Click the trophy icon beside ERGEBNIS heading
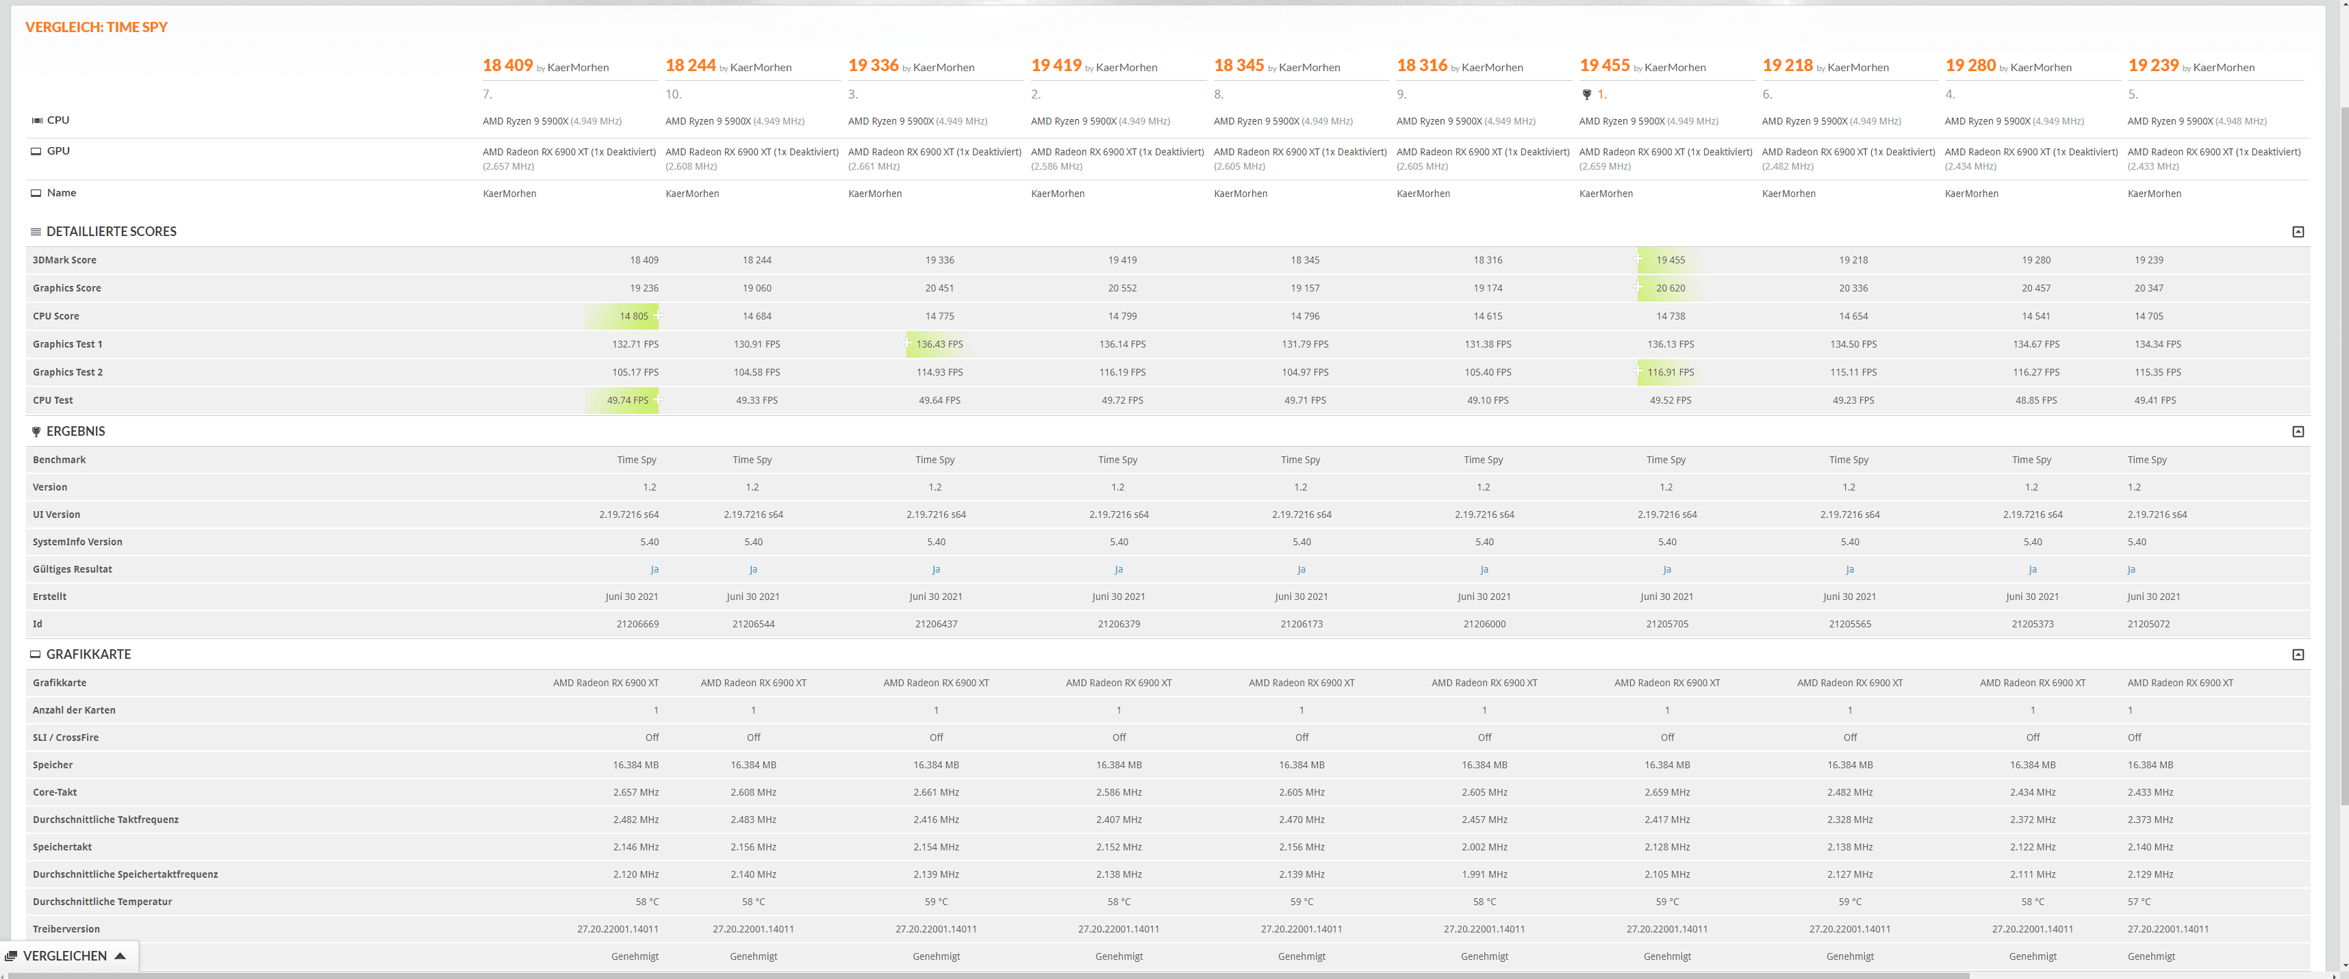Screen dimensions: 2349x979 coord(36,431)
